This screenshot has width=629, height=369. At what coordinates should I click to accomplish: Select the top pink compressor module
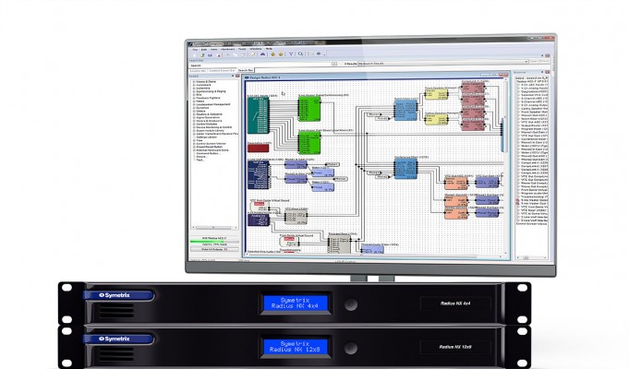point(473,89)
